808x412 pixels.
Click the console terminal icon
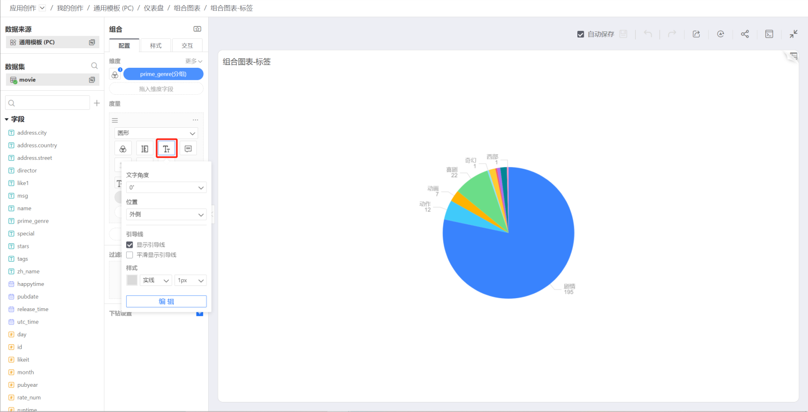pos(769,34)
